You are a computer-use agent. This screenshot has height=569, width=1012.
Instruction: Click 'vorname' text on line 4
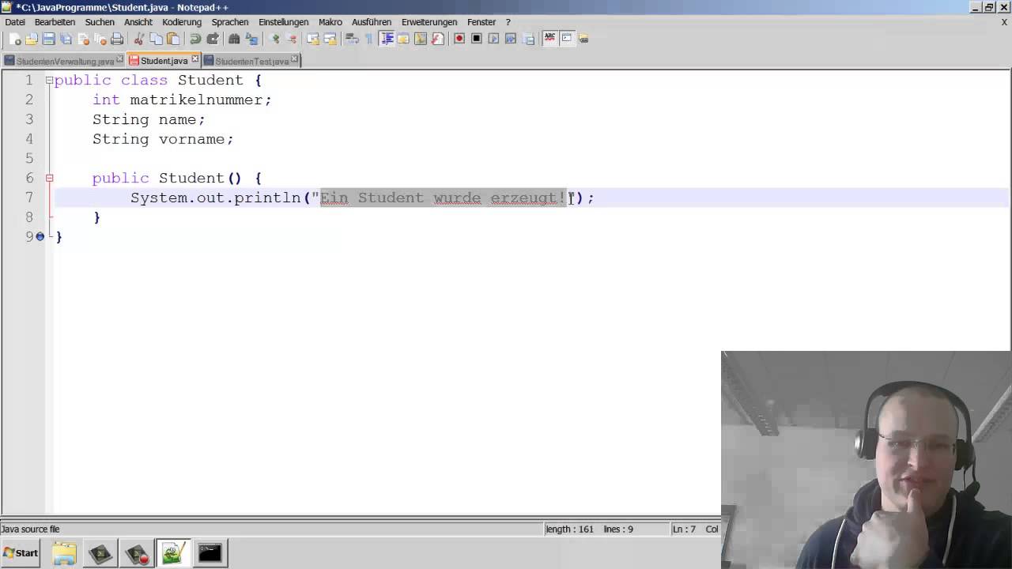click(191, 139)
